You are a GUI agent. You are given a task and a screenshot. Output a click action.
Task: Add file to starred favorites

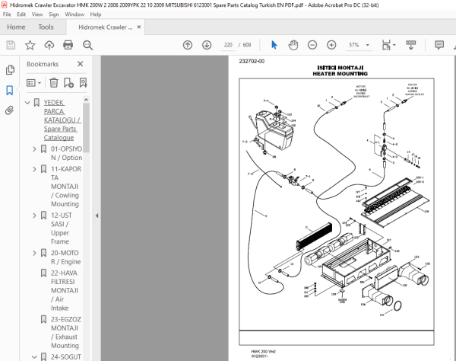point(30,45)
